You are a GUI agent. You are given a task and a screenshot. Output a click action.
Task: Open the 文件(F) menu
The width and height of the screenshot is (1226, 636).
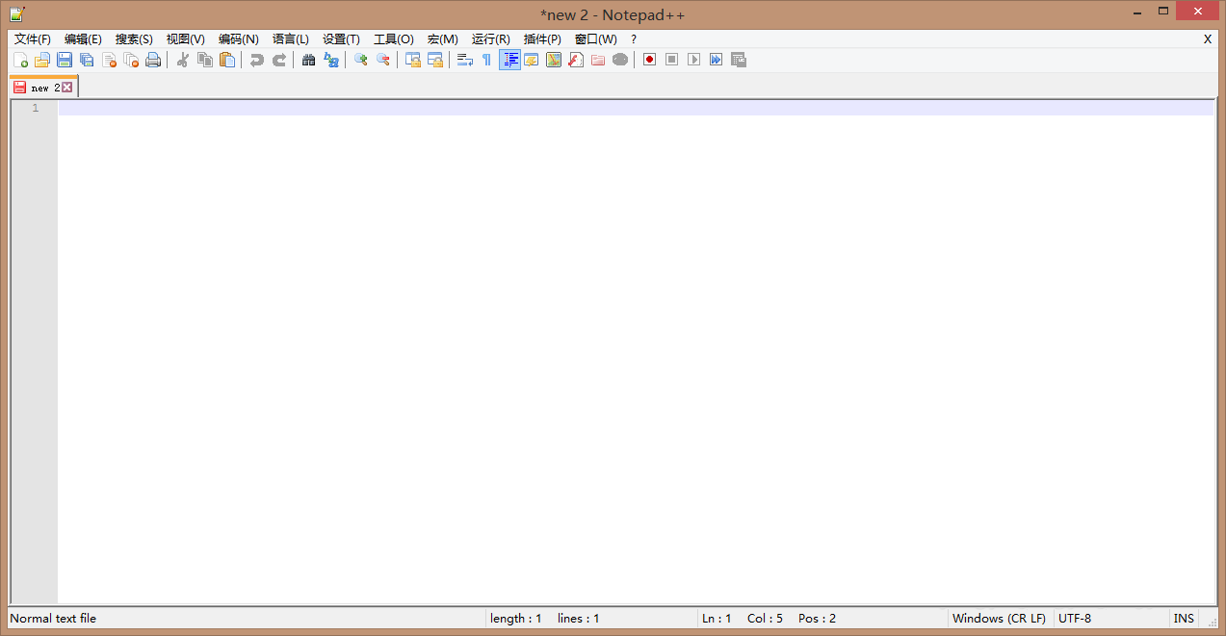click(x=31, y=39)
